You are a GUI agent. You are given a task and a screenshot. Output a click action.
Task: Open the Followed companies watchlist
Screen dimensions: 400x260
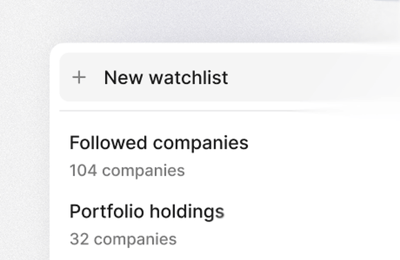coord(159,143)
